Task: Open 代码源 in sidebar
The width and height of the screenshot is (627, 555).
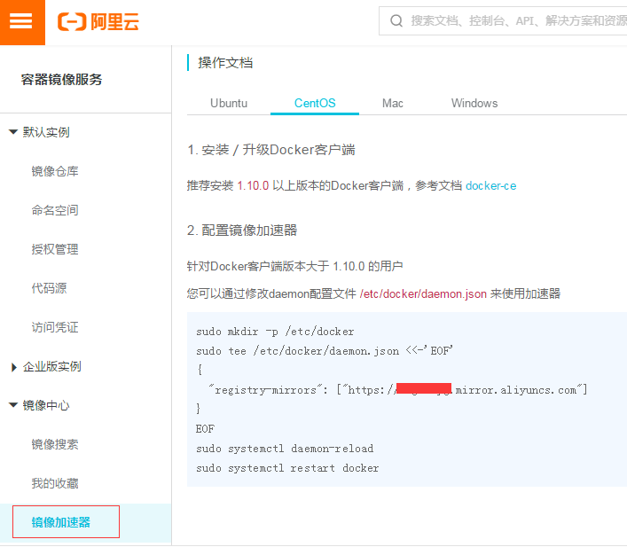Action: point(49,288)
